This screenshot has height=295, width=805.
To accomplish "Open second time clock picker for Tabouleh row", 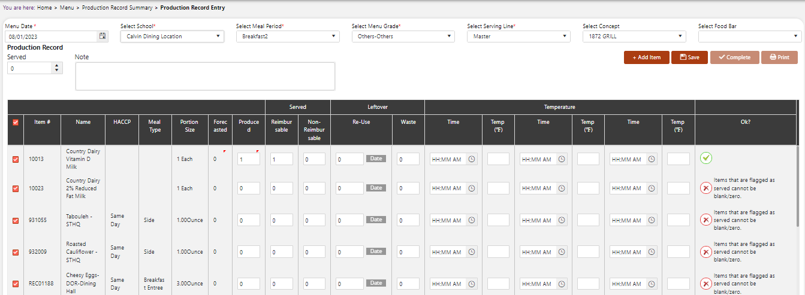I will (x=562, y=220).
